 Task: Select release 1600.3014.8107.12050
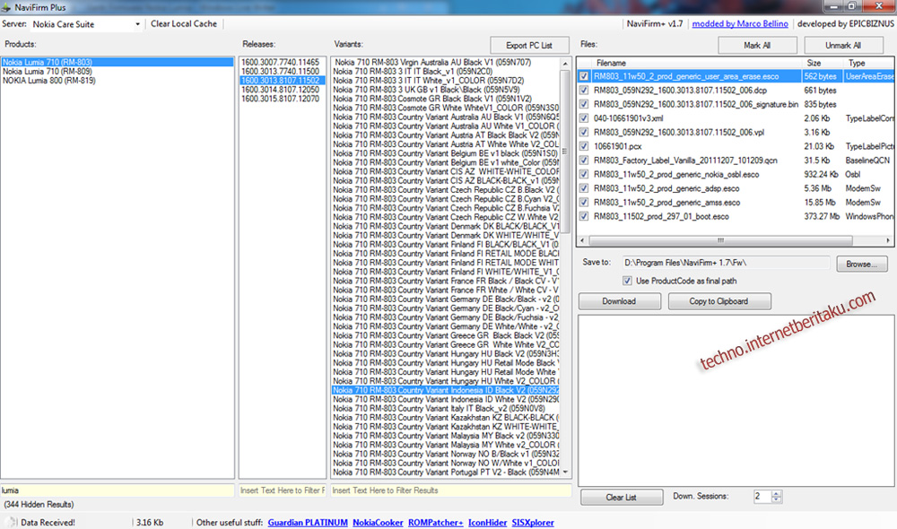[282, 90]
